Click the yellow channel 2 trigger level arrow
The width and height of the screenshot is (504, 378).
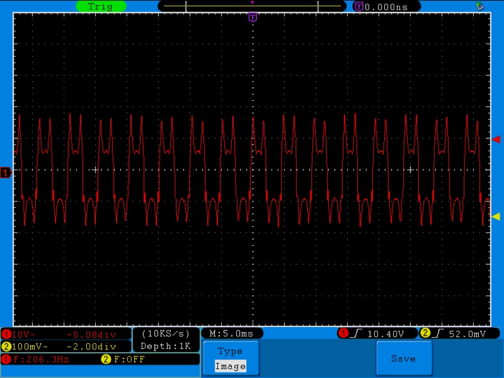496,217
